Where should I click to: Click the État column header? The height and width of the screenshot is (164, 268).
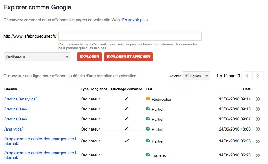[149, 89]
